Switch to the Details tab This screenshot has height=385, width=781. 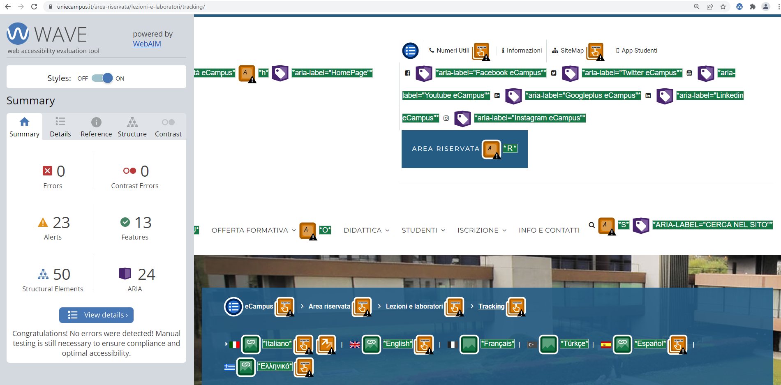[60, 127]
